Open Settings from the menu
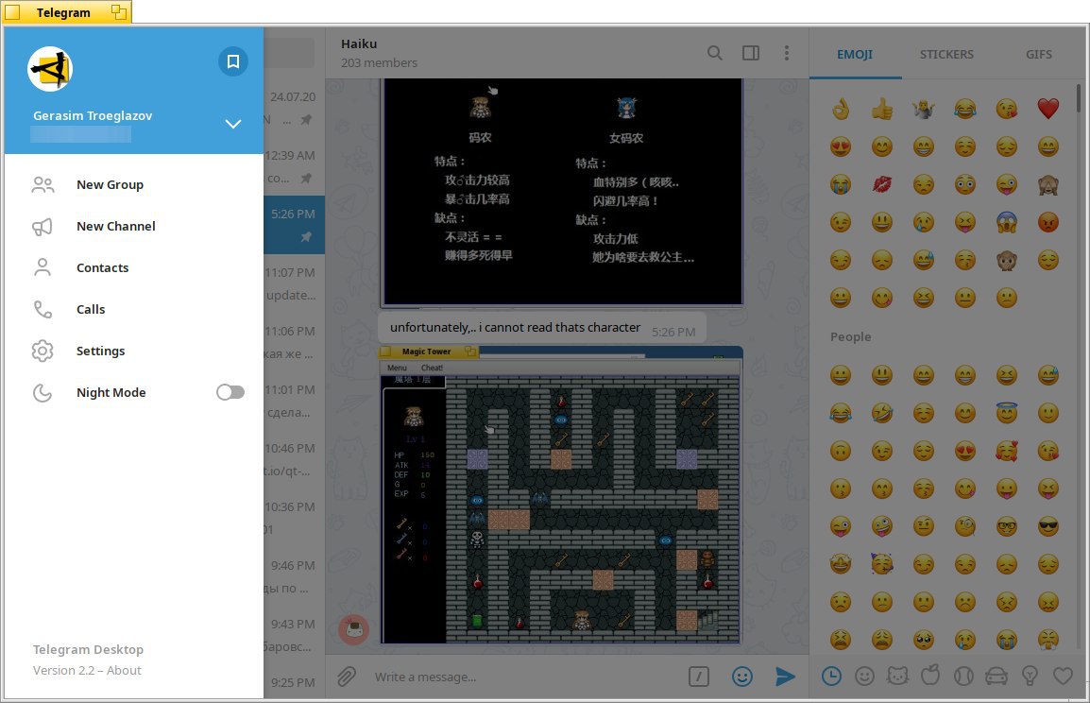 (x=134, y=351)
